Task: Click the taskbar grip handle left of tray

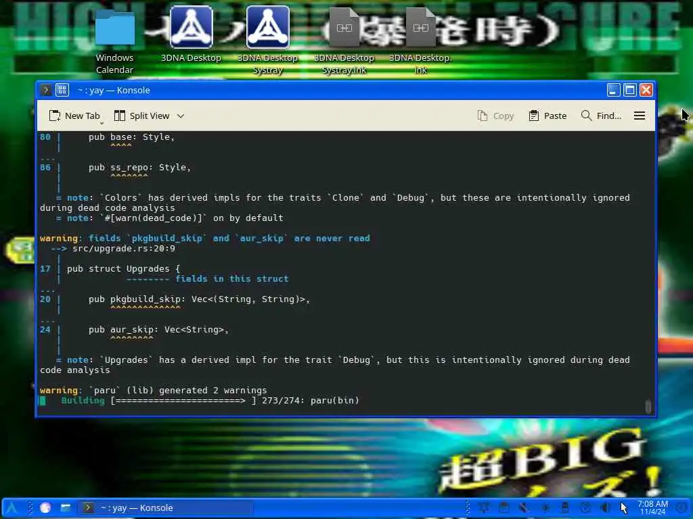Action: click(x=468, y=508)
